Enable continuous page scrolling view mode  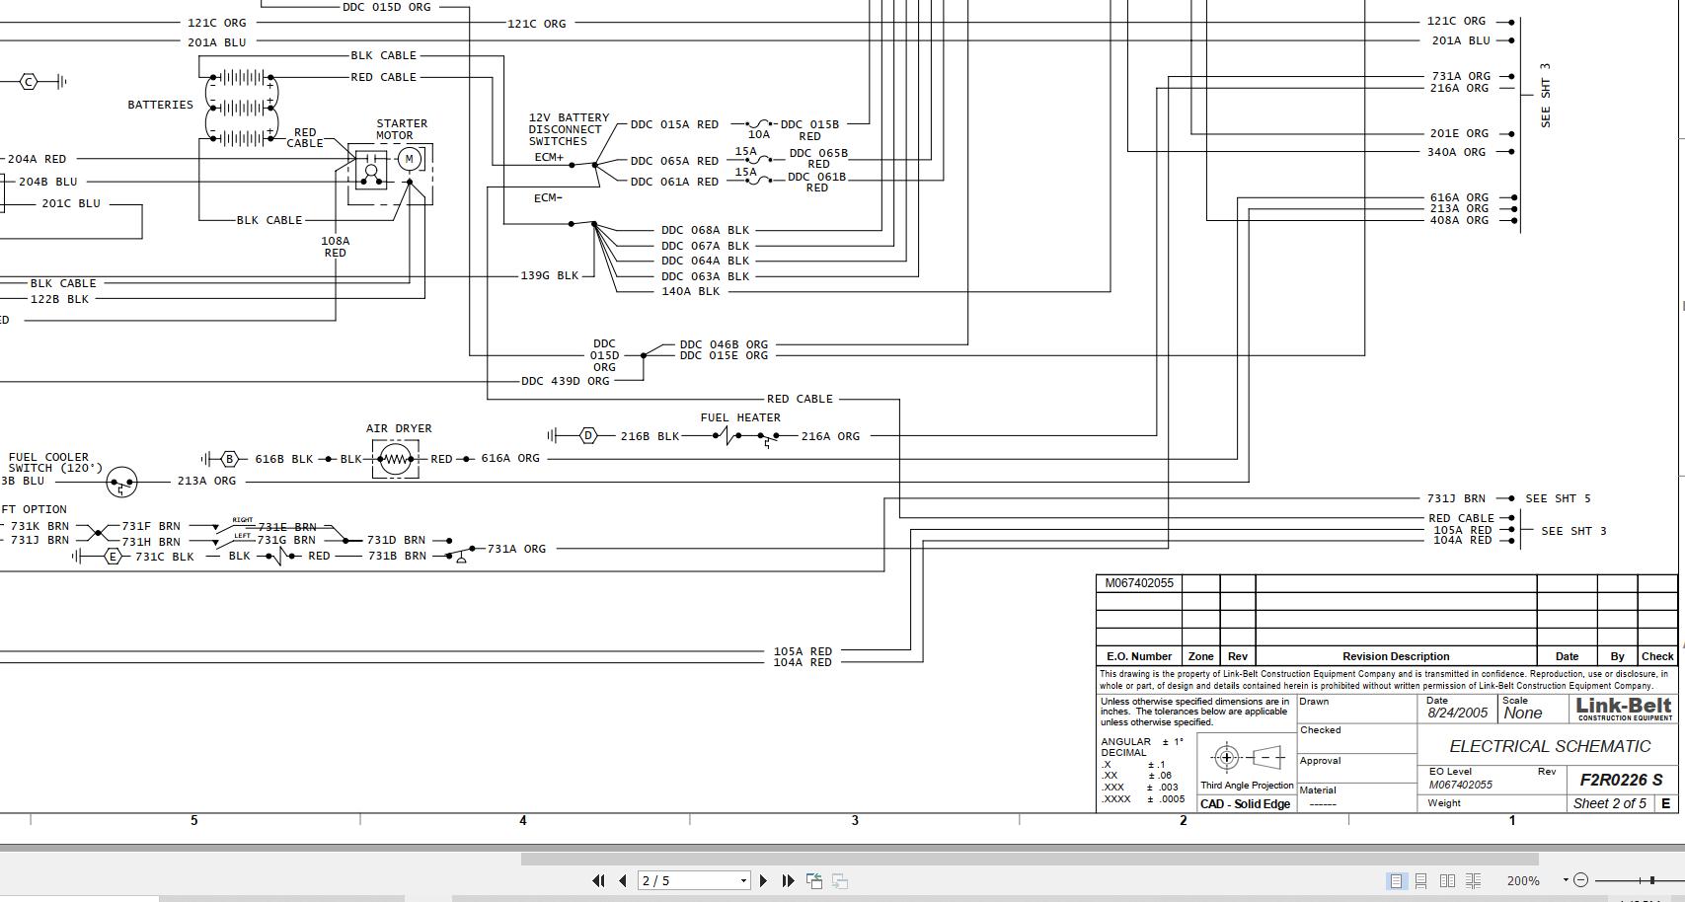(1421, 880)
